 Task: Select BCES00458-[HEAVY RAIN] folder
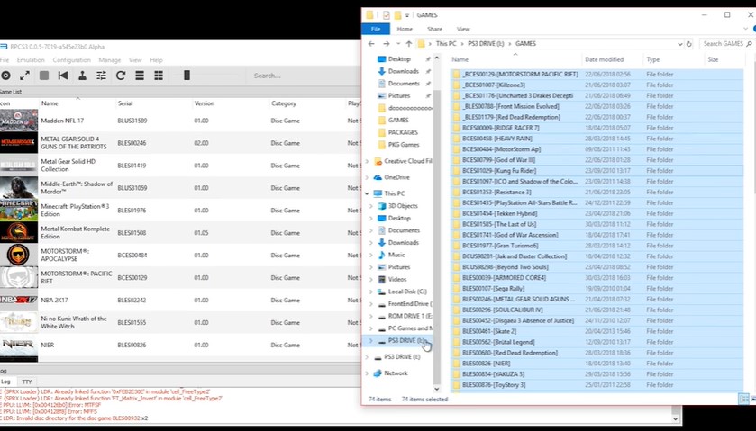click(x=497, y=139)
